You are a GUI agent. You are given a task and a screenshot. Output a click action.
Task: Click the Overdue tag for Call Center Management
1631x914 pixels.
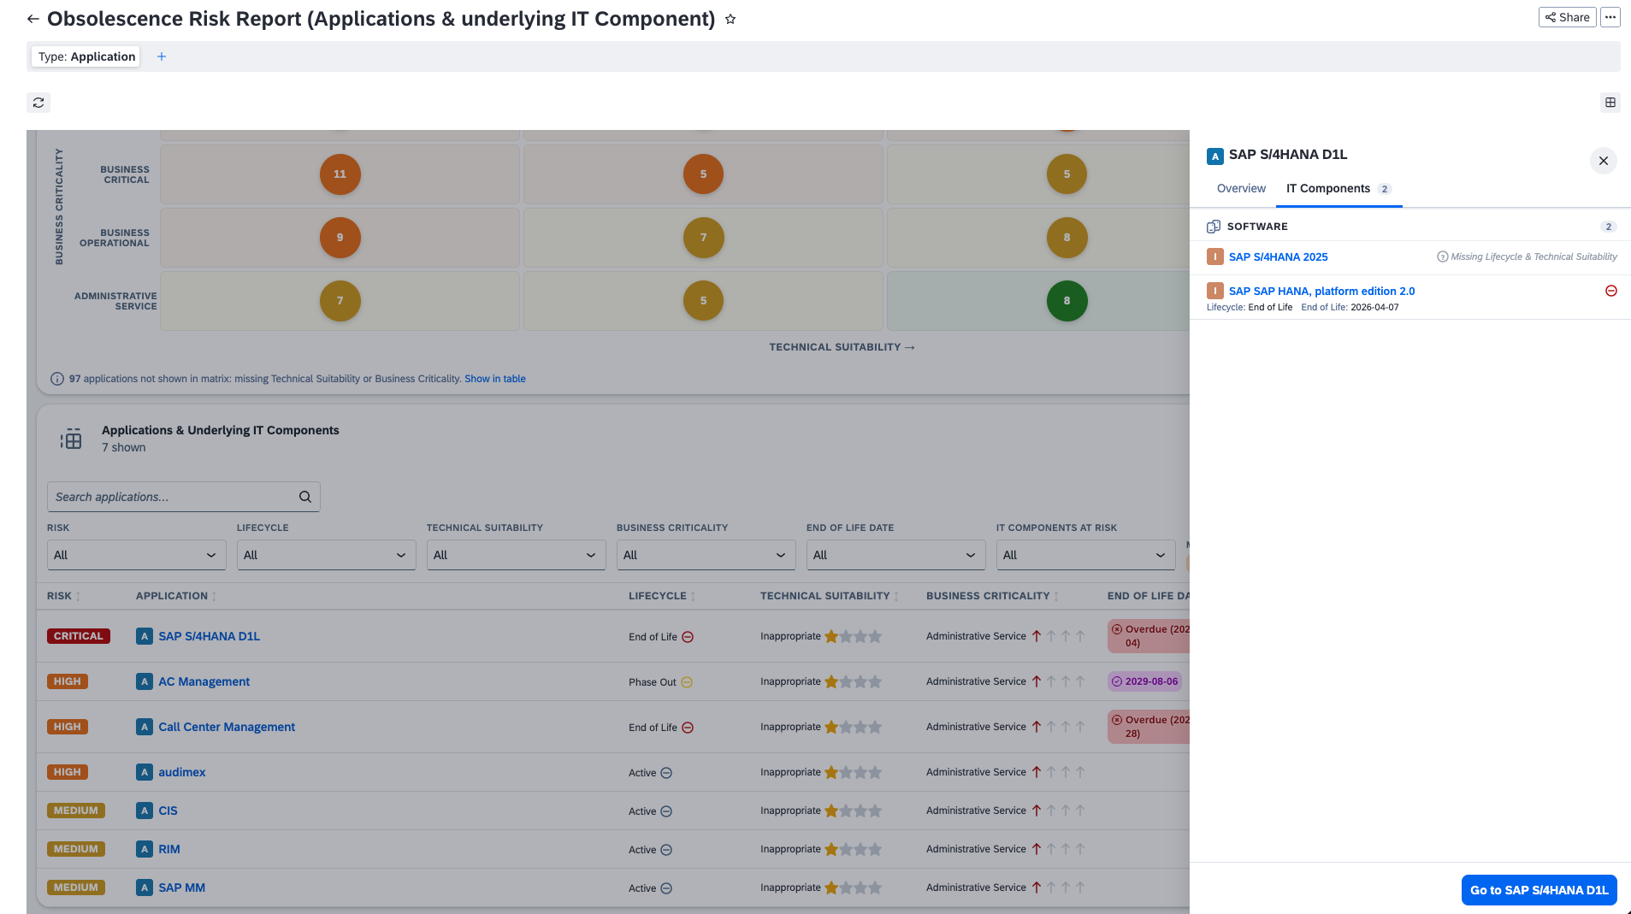pos(1149,727)
